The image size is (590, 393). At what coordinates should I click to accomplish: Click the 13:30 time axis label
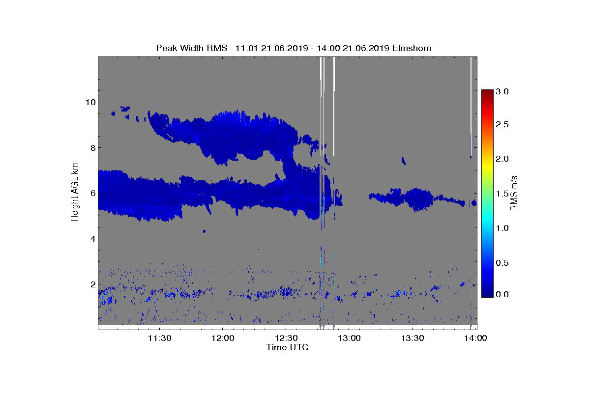[x=413, y=338]
